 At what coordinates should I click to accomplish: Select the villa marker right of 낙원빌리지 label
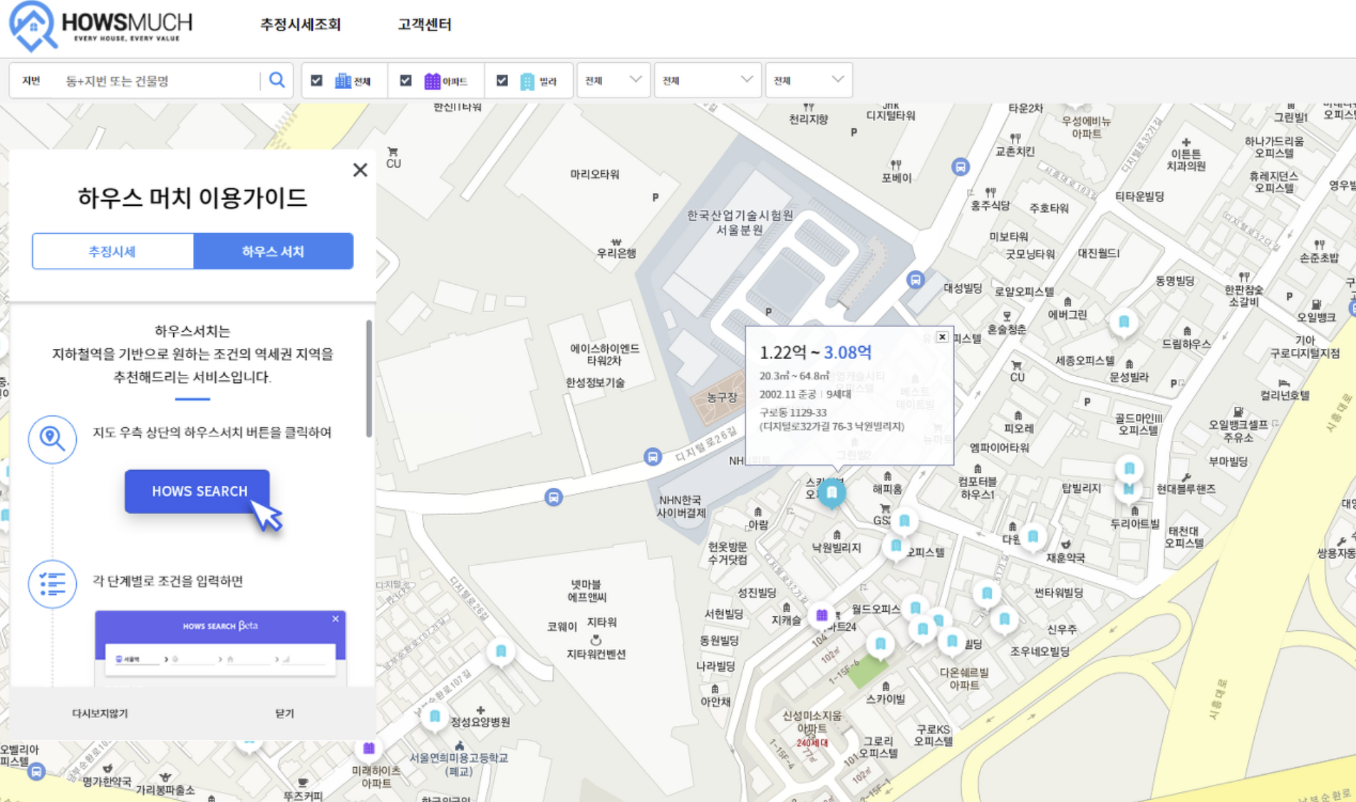(x=896, y=546)
